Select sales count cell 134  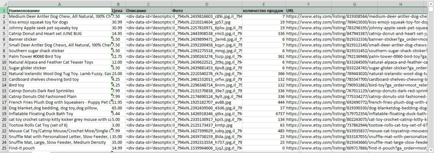(264, 120)
